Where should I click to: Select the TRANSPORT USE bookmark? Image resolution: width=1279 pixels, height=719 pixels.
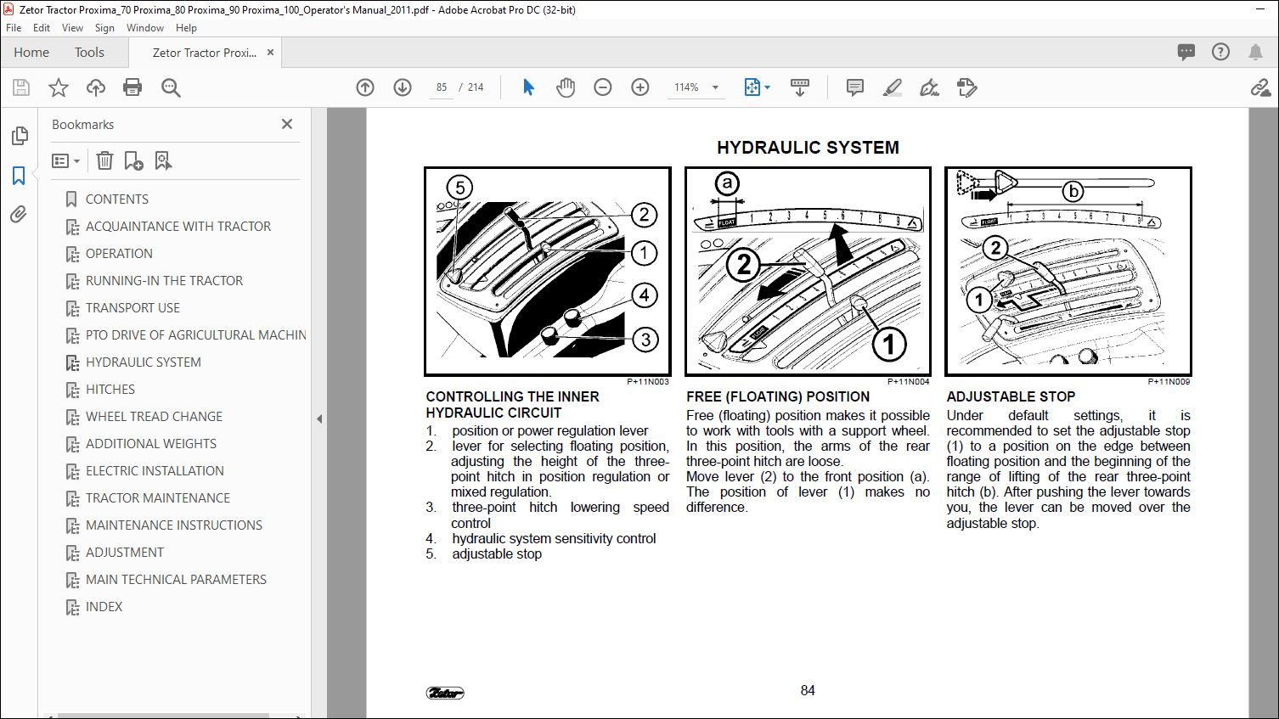pyautogui.click(x=132, y=307)
